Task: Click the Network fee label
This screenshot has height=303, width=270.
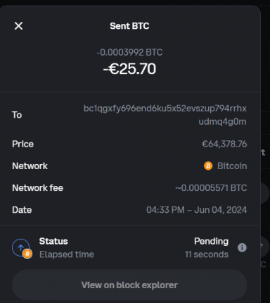Action: (x=37, y=188)
